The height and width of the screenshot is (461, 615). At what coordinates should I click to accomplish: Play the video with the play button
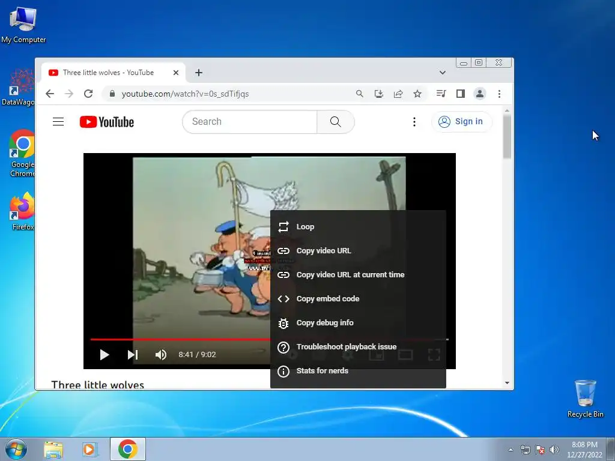pos(105,355)
